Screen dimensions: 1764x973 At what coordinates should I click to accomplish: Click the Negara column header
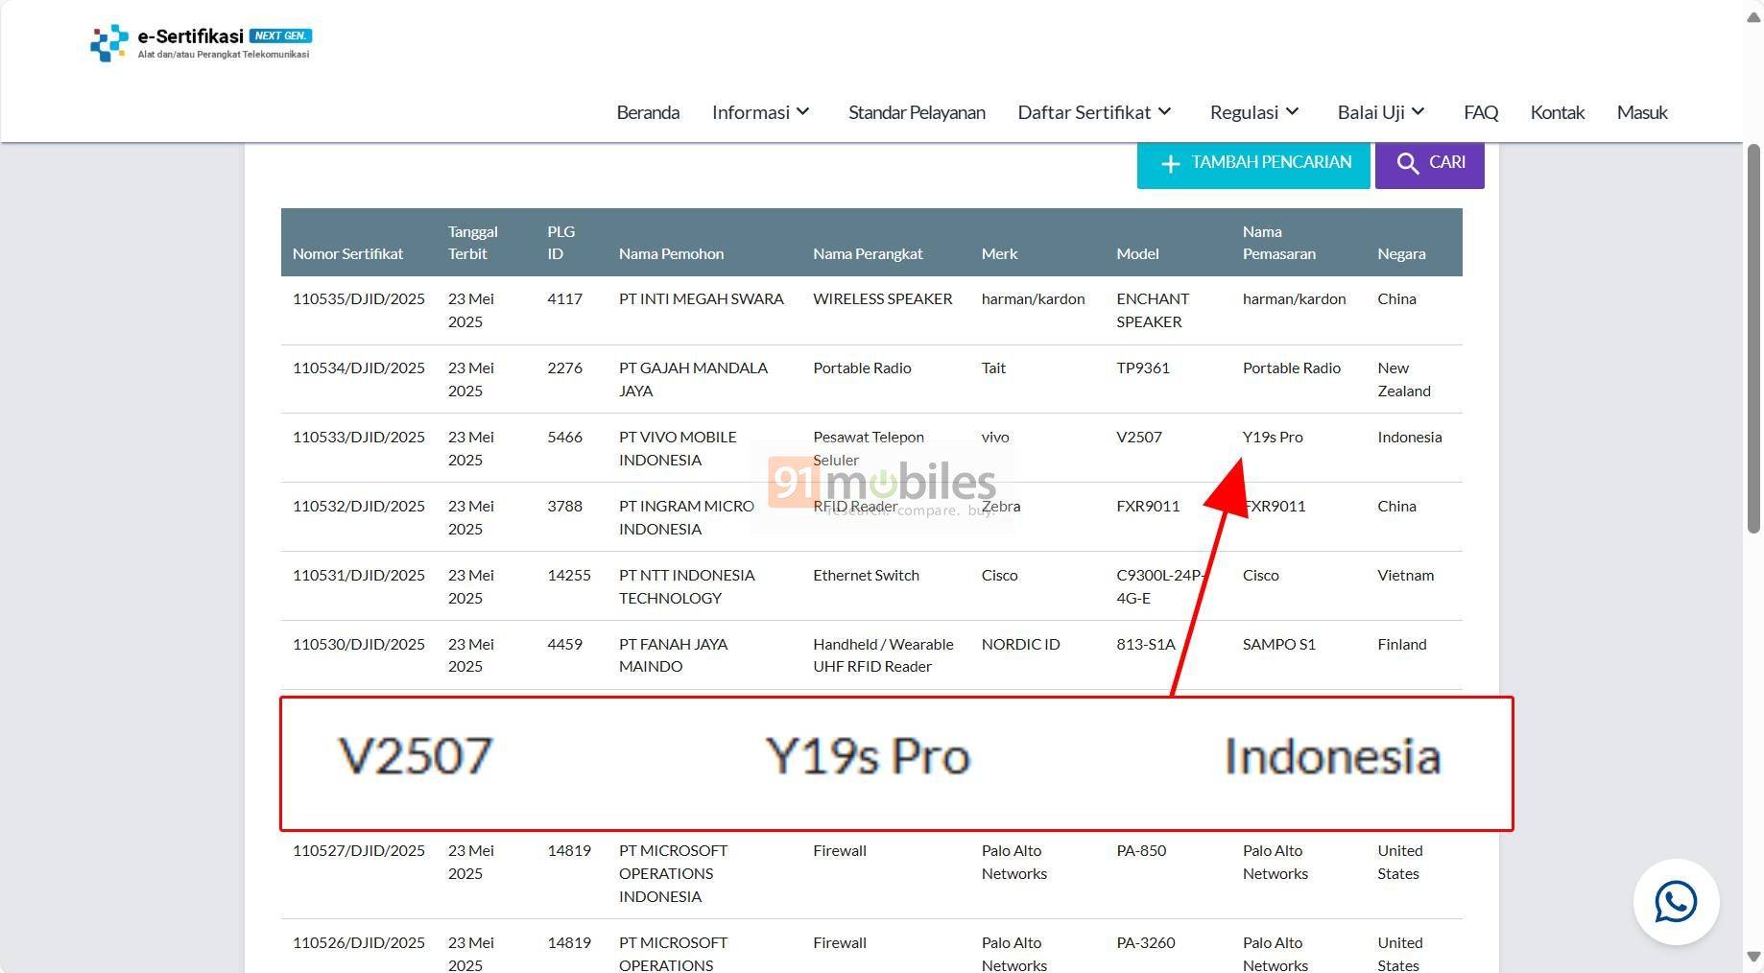coord(1401,253)
